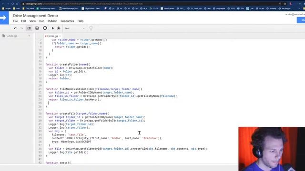Click the 'test_file' string on line 34
Screen dimensions: 305x171
77,134
